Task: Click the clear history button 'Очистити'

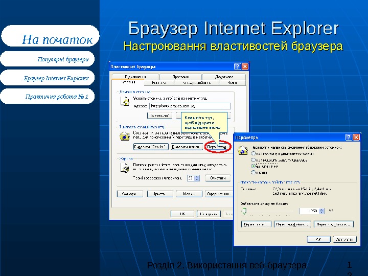Action: pos(218,178)
